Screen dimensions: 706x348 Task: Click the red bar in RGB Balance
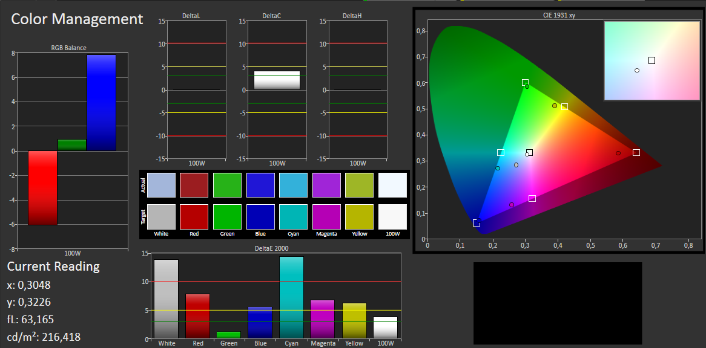click(x=43, y=188)
